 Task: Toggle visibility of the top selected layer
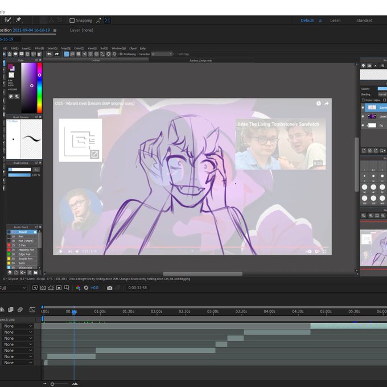[x=363, y=108]
